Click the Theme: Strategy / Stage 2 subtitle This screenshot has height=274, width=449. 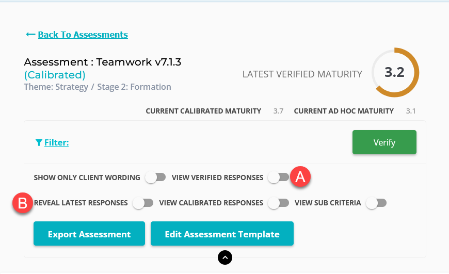[x=98, y=87]
